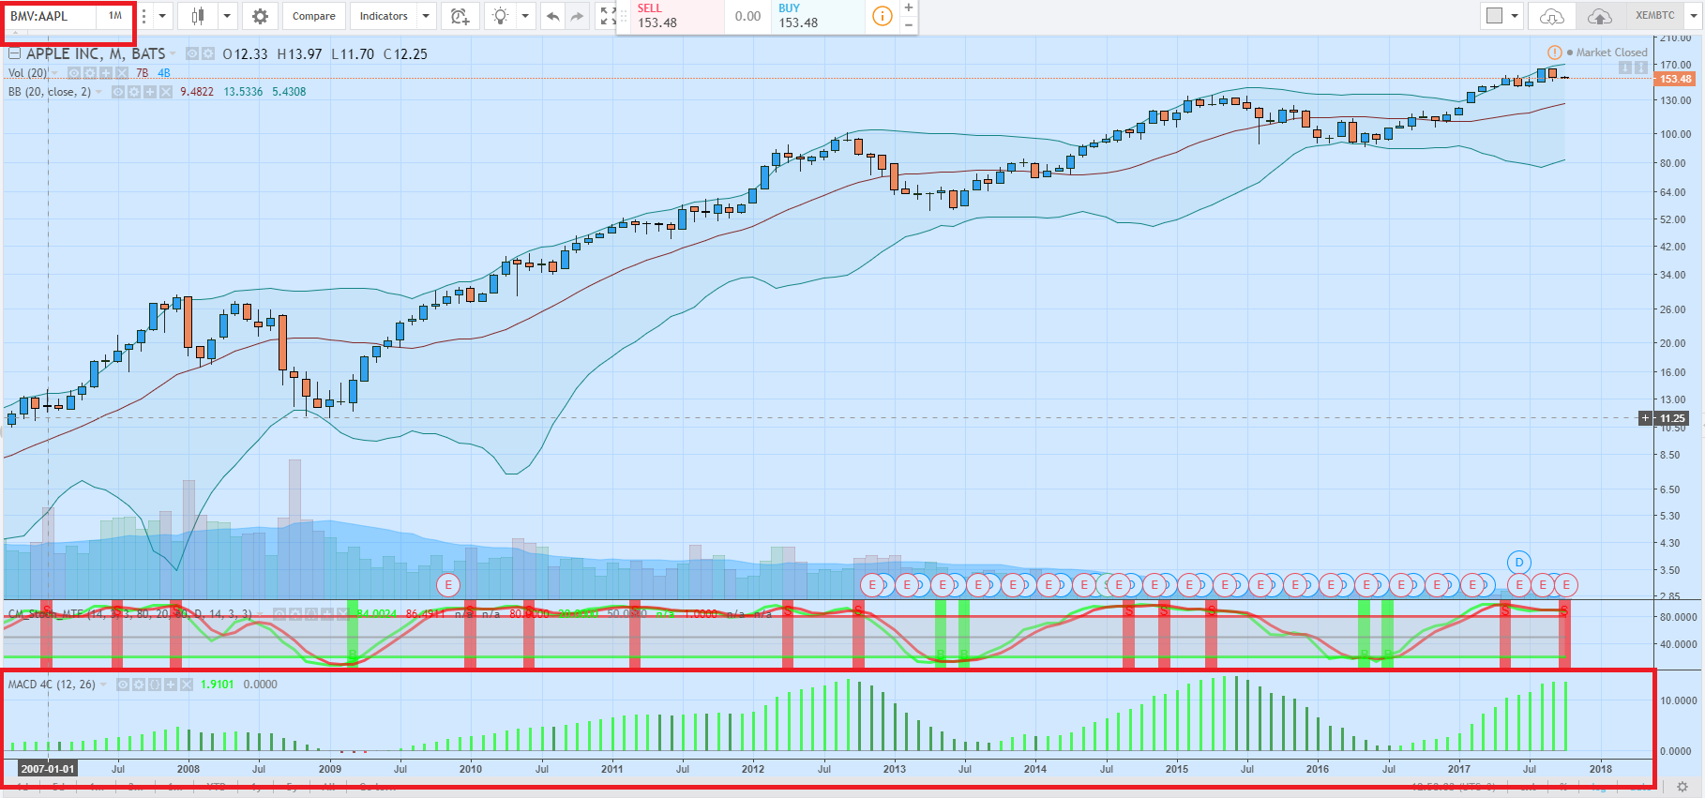View source code of MACD 4C indicator
This screenshot has width=1705, height=798.
155,685
